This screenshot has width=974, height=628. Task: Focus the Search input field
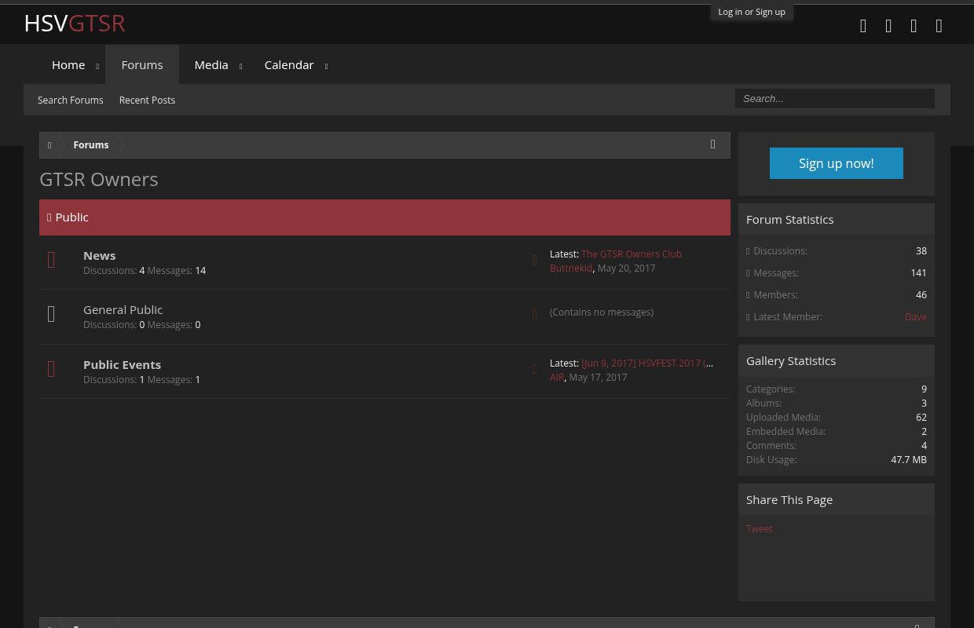click(x=835, y=99)
